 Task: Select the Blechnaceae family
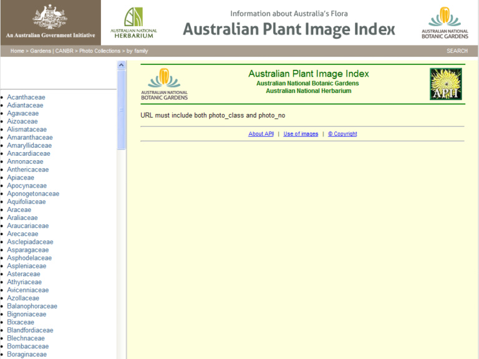26,338
